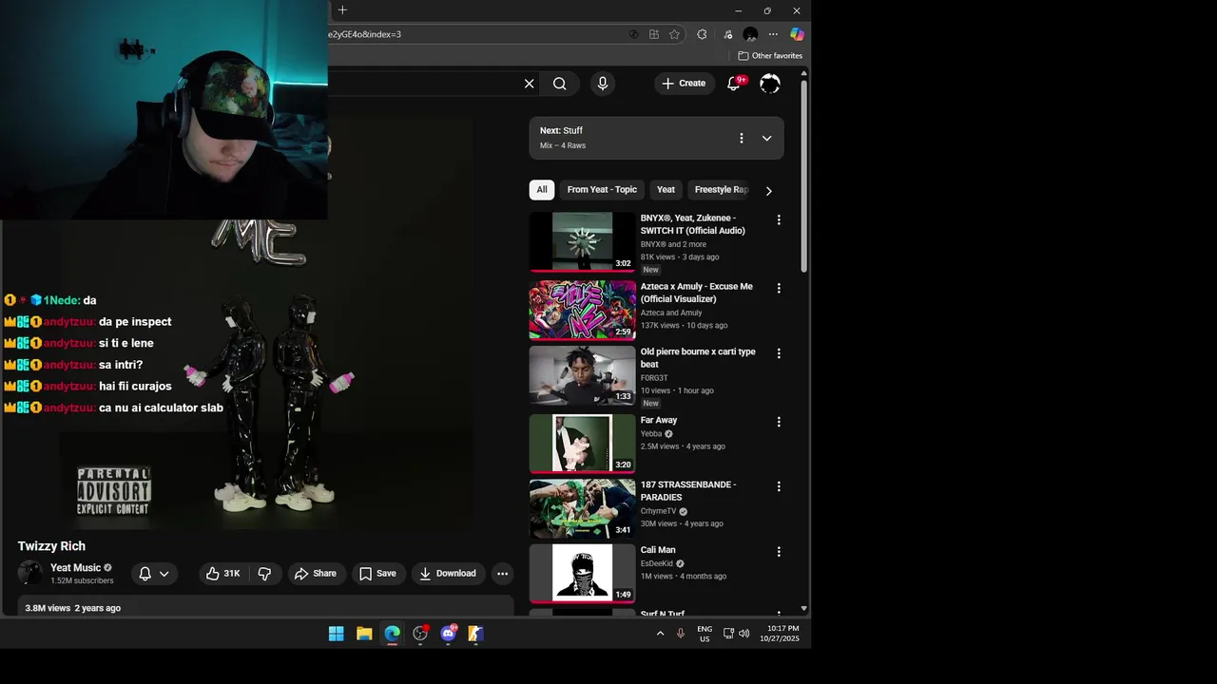
Task: Open Edge profile avatar in toolbar
Action: pyautogui.click(x=750, y=34)
